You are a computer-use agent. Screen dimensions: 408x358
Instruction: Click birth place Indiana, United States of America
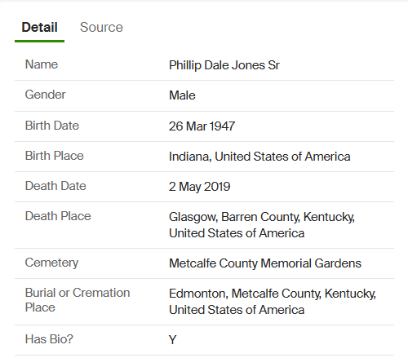[x=259, y=157]
